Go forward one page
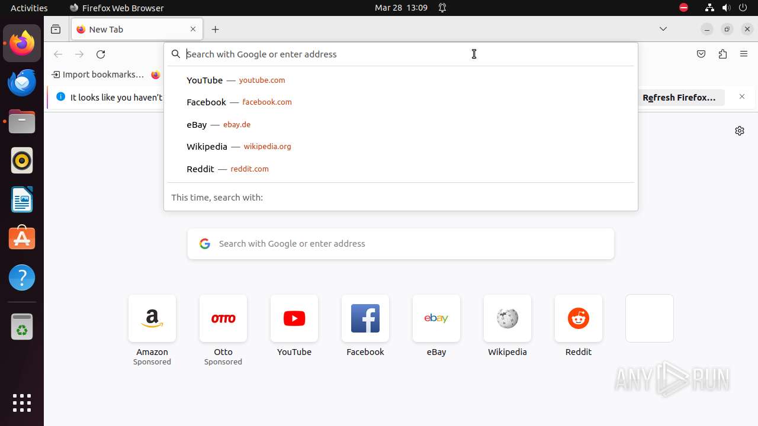 pyautogui.click(x=79, y=54)
